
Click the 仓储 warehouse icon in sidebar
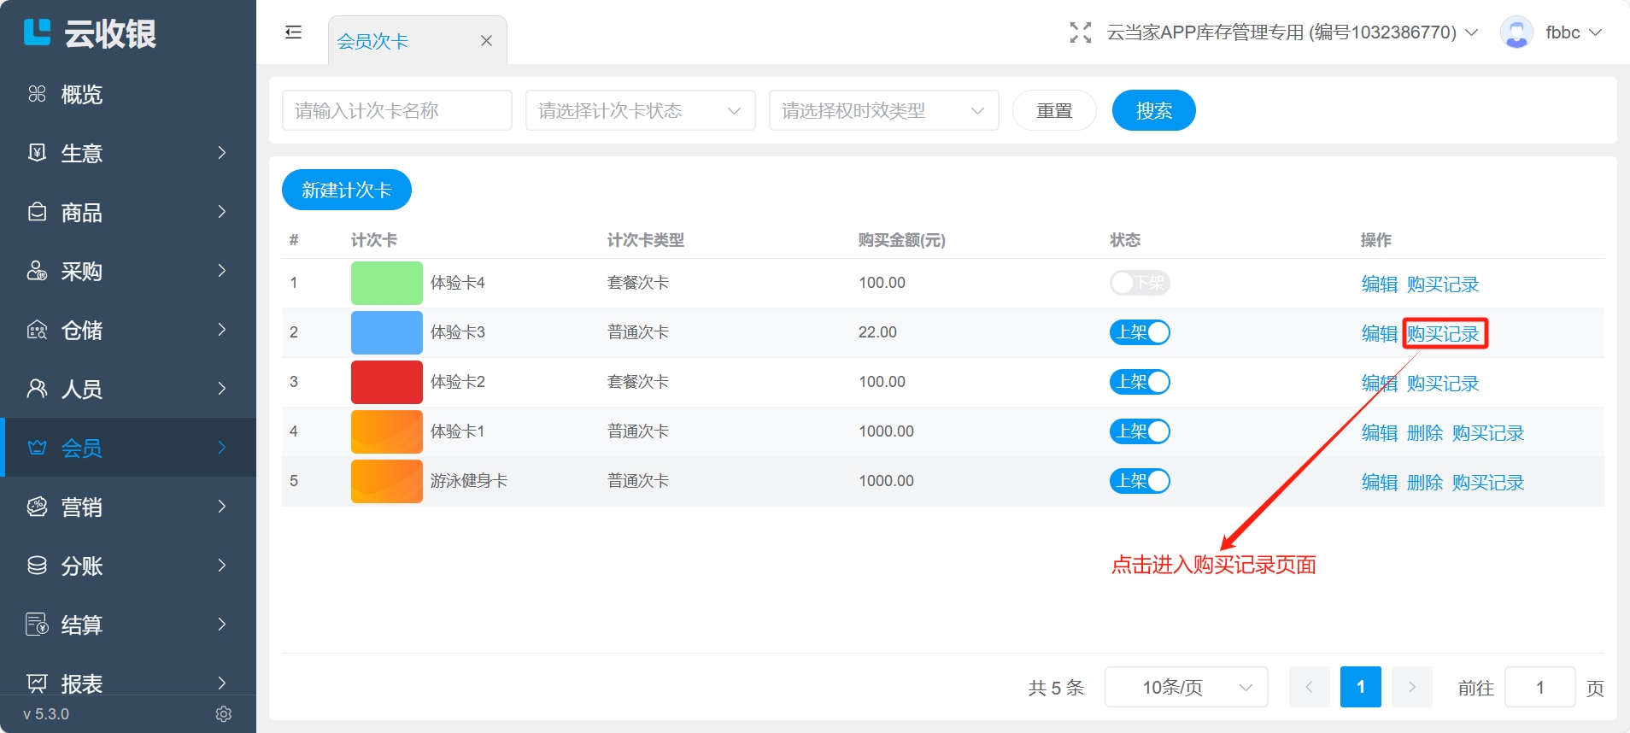pos(37,330)
